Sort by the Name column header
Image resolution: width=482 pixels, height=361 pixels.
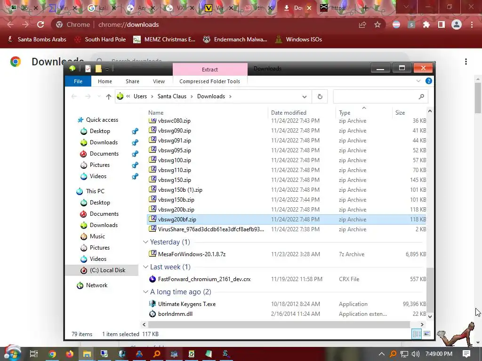tap(156, 113)
